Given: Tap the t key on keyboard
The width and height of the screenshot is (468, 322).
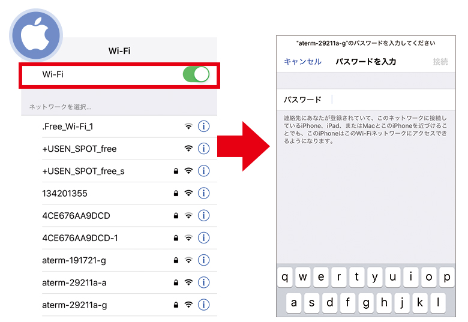Looking at the screenshot, I should [x=357, y=277].
